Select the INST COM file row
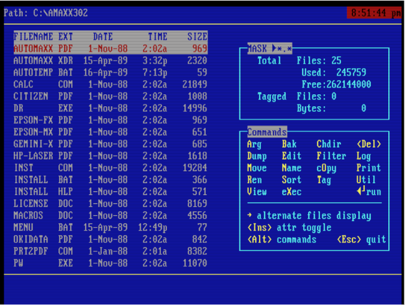This screenshot has height=306, width=405. 111,168
